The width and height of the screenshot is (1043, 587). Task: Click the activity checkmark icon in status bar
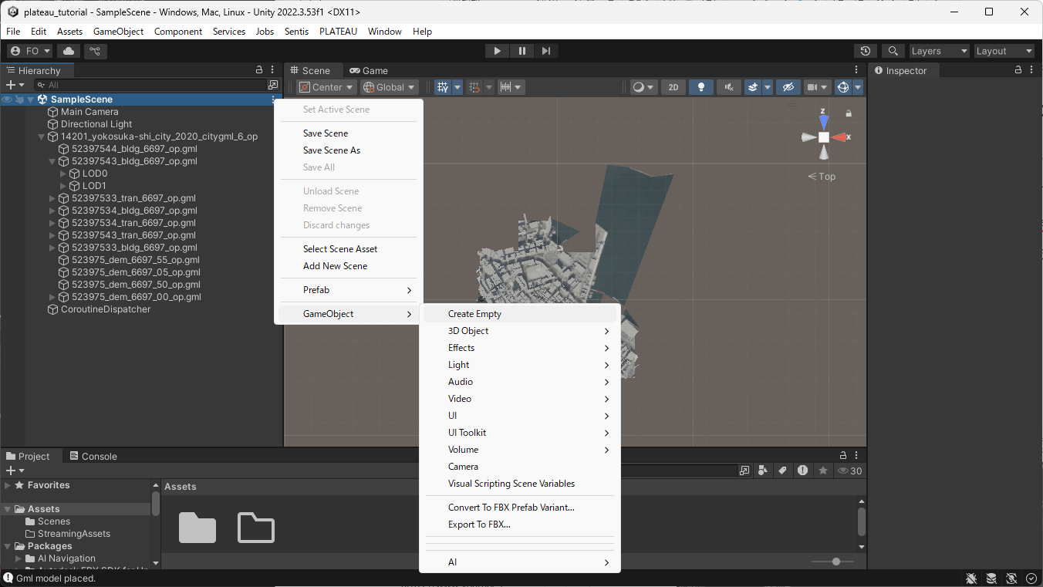pos(1031,579)
